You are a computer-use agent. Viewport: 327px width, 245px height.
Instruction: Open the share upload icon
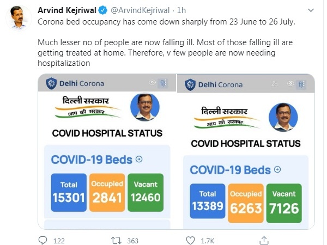[x=264, y=240]
